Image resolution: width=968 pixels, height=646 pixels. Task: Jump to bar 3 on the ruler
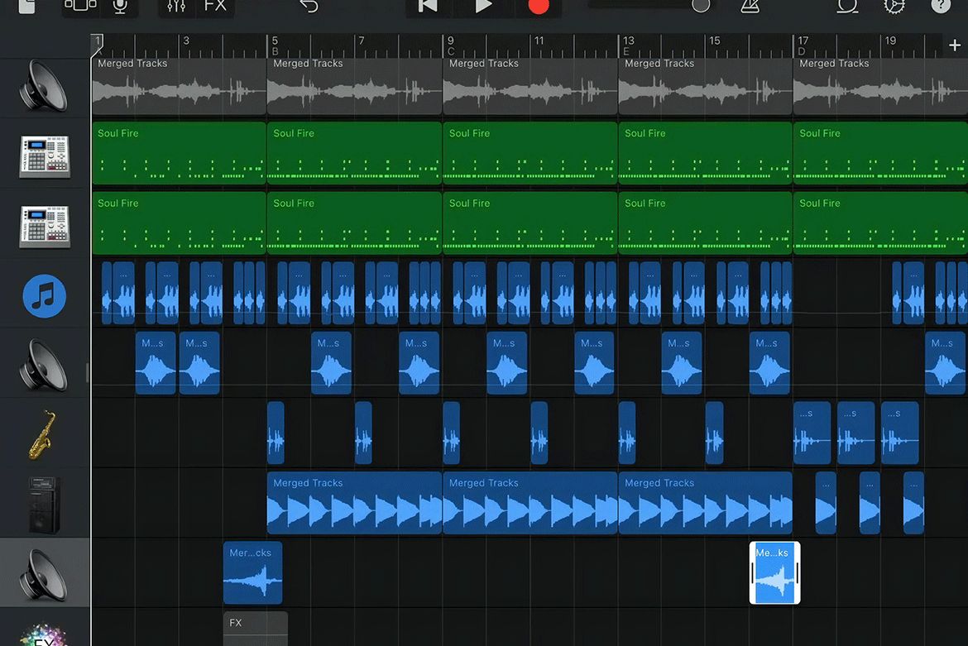[186, 41]
